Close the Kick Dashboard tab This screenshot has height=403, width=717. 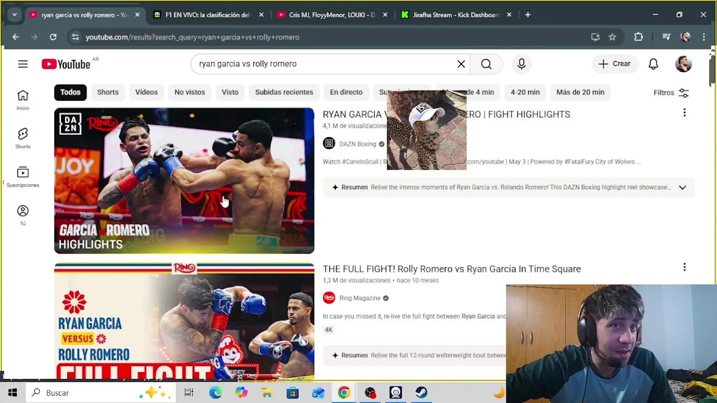tap(509, 15)
